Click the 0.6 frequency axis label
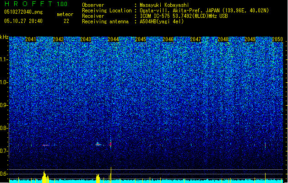The height and width of the screenshot is (183, 288). 4,174
